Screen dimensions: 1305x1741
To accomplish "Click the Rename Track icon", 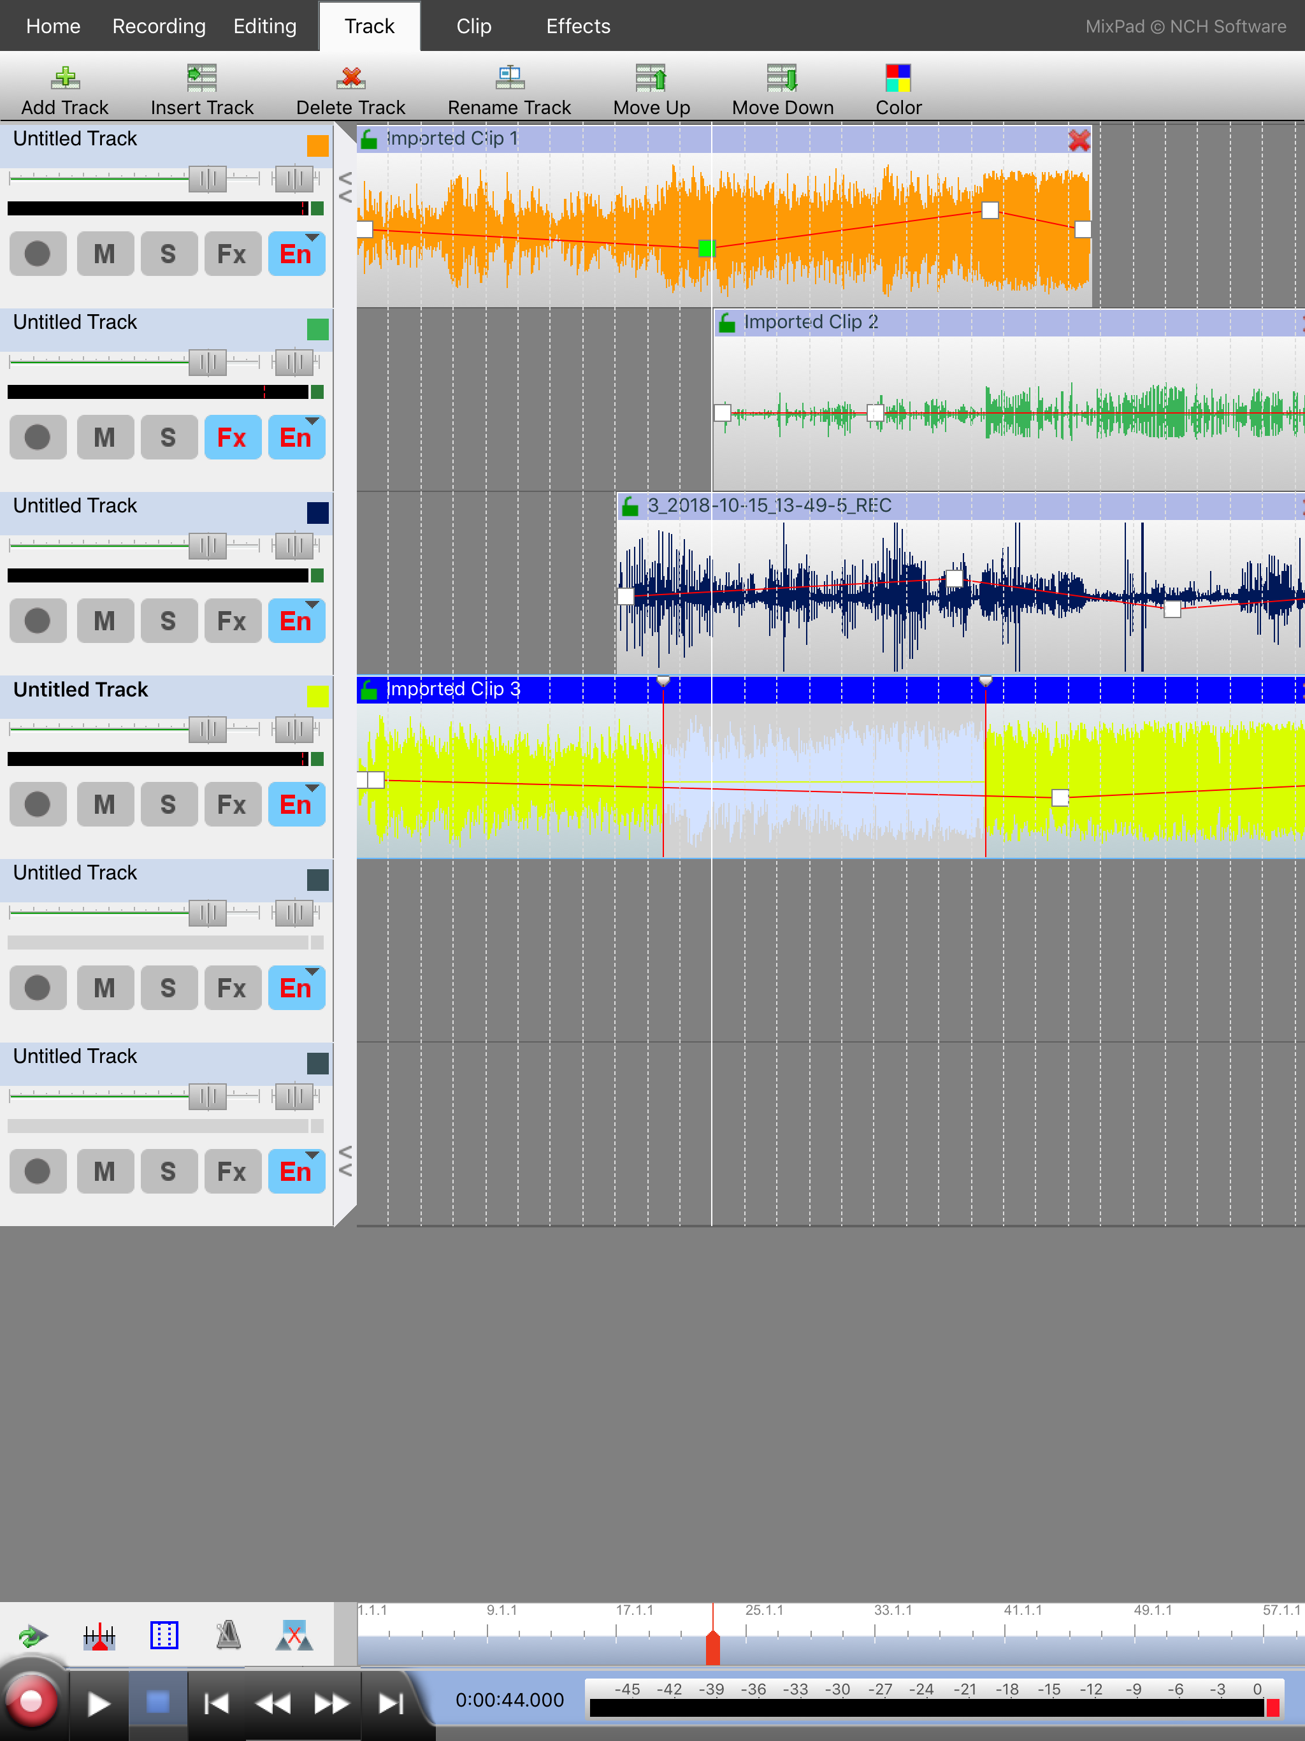I will coord(509,78).
